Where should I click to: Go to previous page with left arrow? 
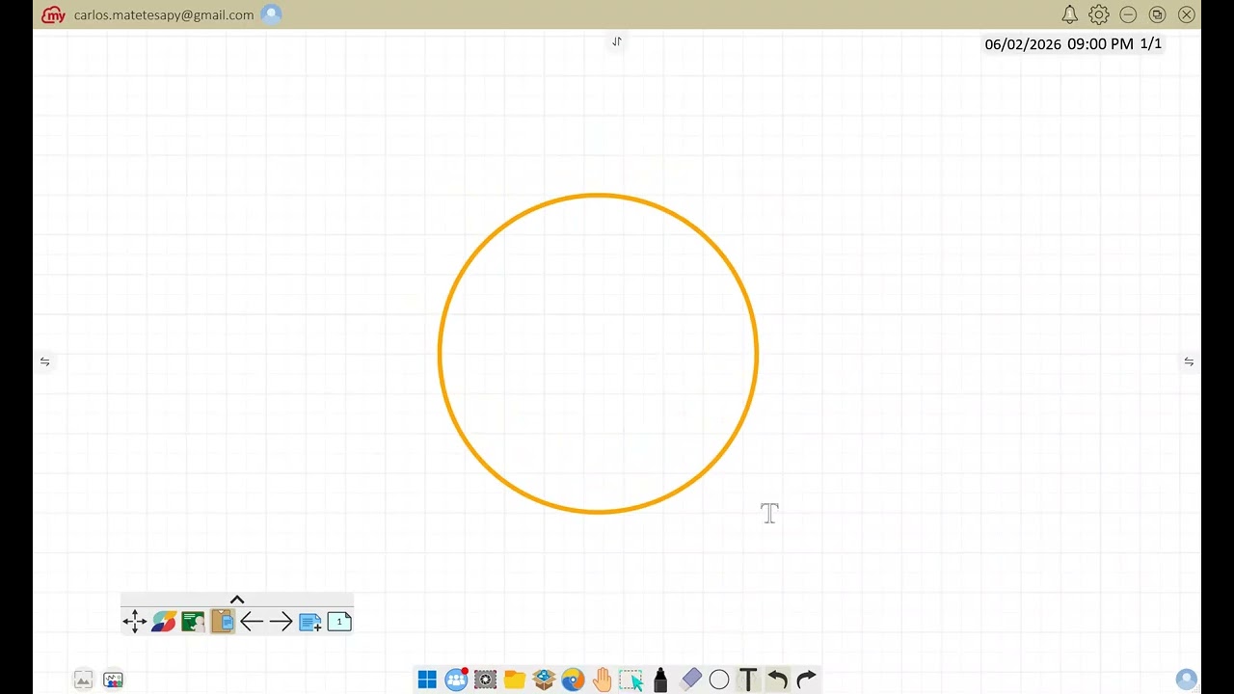click(x=252, y=622)
